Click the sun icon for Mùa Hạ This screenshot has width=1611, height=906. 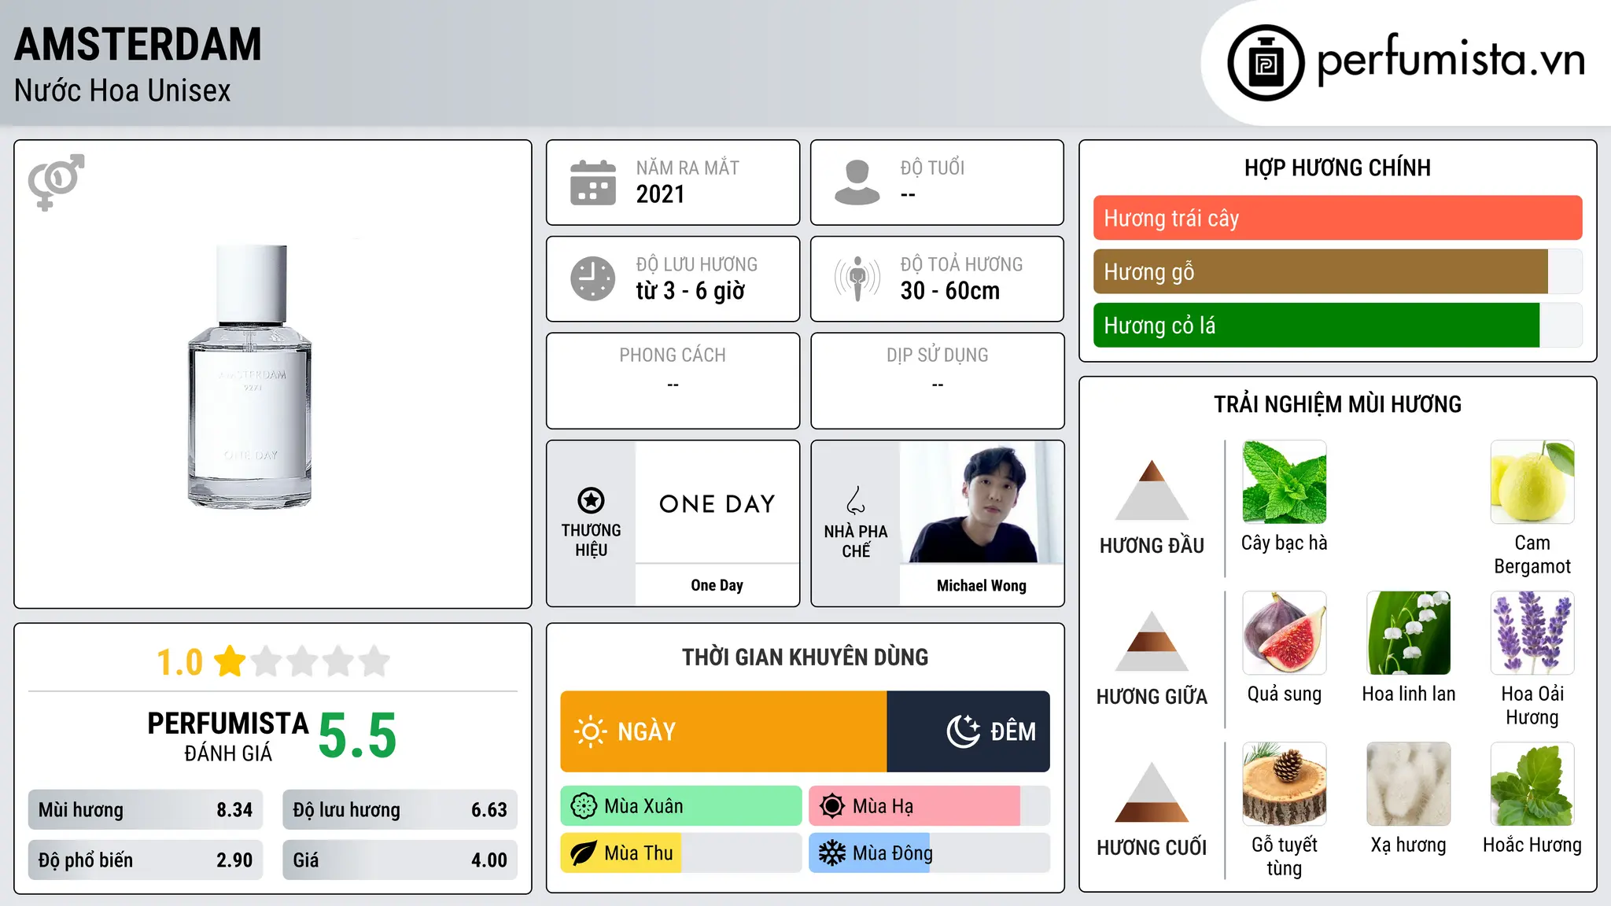[x=832, y=806]
